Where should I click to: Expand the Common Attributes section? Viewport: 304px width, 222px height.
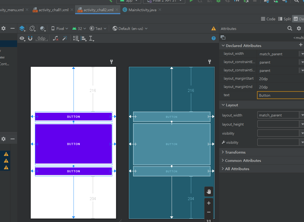[x=223, y=160]
